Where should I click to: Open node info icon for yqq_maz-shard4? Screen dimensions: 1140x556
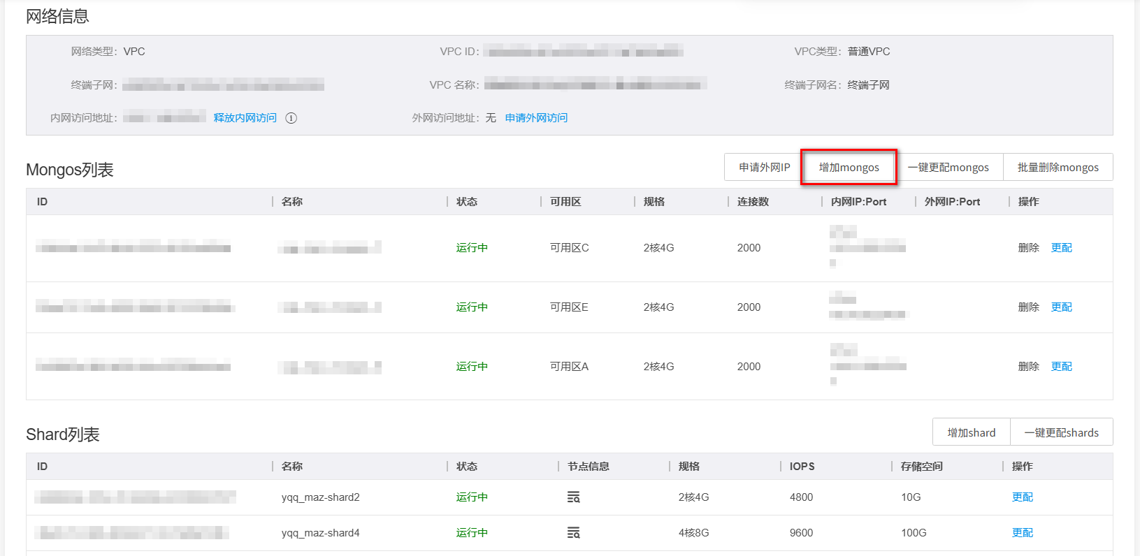573,533
